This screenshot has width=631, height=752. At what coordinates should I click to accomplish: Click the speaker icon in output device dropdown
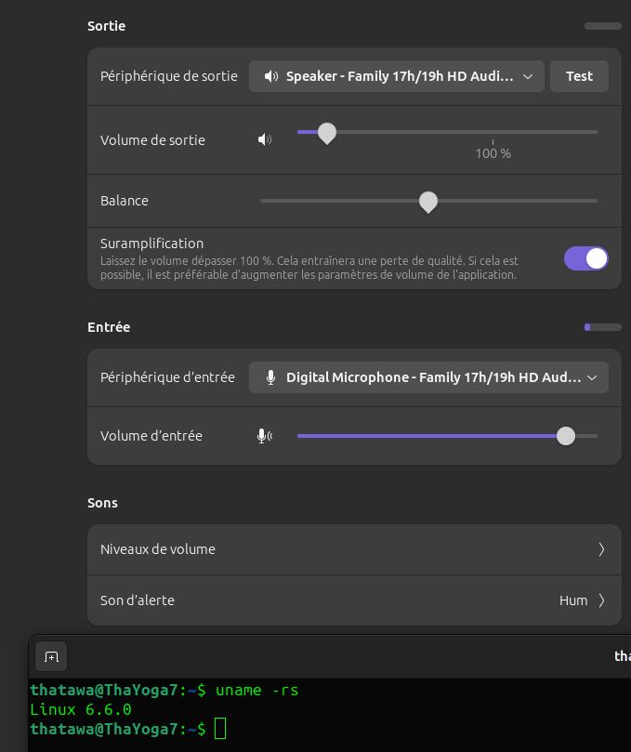click(271, 76)
